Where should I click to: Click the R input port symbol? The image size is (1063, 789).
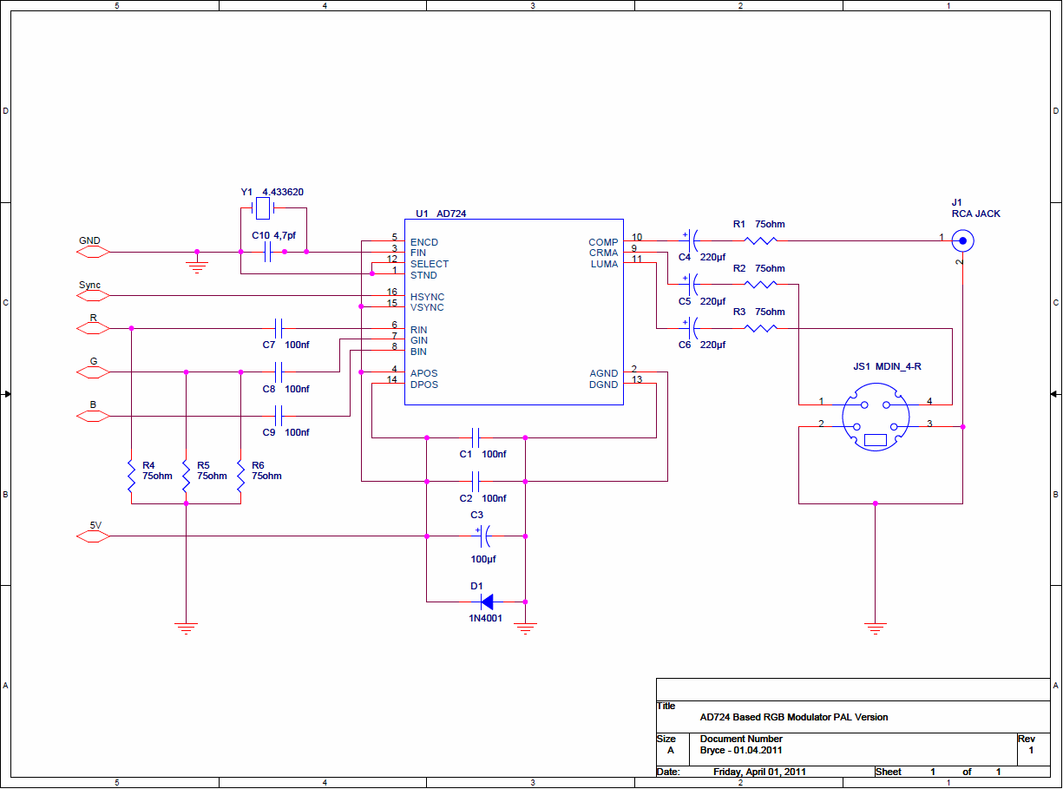[93, 329]
